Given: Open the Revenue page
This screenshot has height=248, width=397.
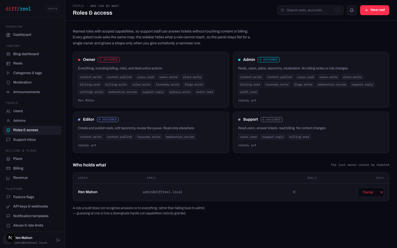Looking at the screenshot, I should click(32, 178).
